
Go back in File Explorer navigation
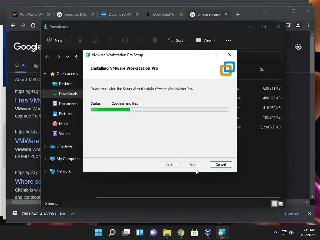[x=47, y=57]
